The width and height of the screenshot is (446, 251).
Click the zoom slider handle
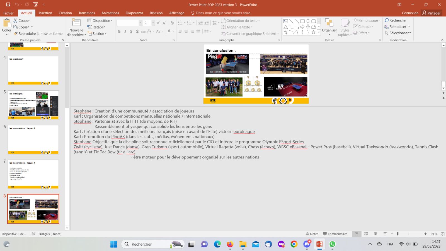click(398, 234)
